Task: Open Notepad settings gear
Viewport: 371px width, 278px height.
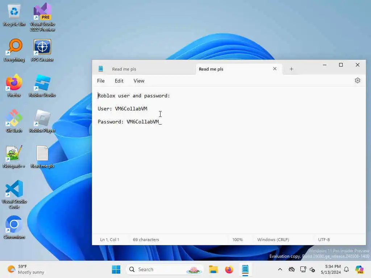Action: 358,81
